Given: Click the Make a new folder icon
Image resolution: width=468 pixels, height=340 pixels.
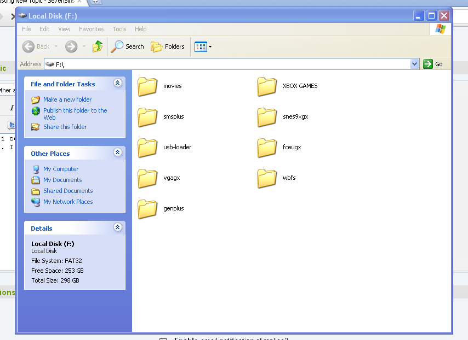Looking at the screenshot, I should [x=36, y=99].
